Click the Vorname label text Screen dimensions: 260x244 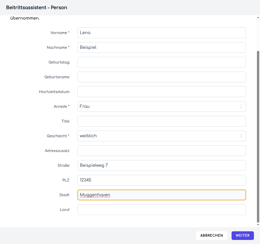pos(60,33)
